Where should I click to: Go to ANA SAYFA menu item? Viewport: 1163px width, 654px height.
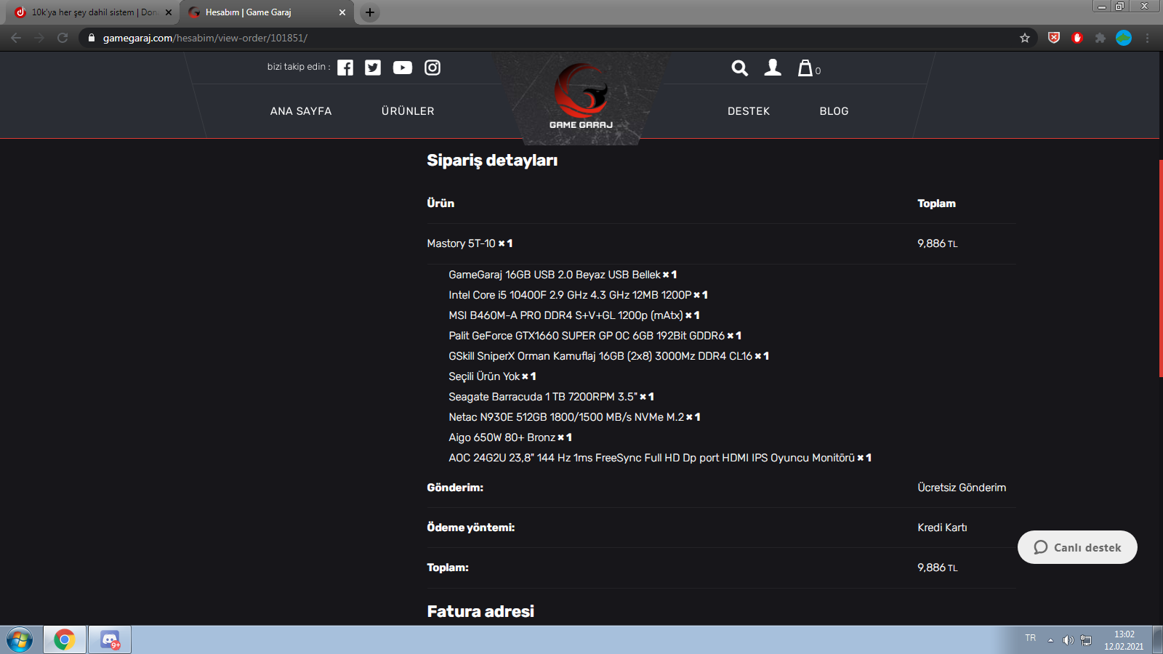coord(301,111)
